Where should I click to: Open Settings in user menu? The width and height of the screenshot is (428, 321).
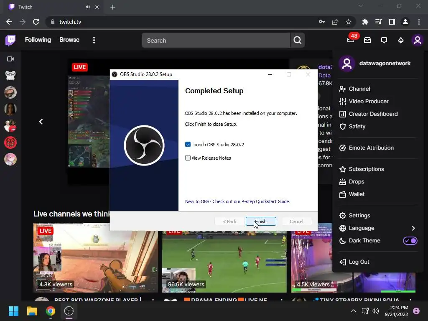point(378,215)
